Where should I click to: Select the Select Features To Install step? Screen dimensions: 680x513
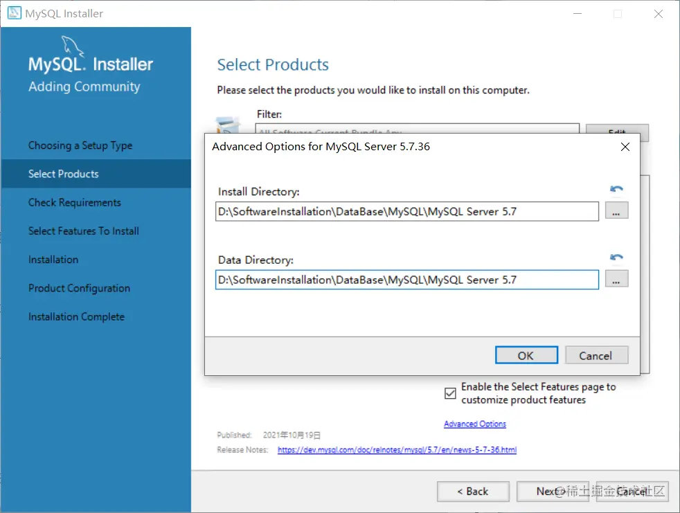tap(84, 231)
